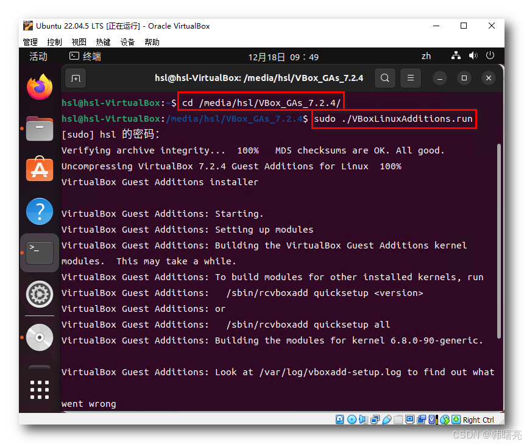Open a new terminal tab
The image size is (524, 444).
76,78
